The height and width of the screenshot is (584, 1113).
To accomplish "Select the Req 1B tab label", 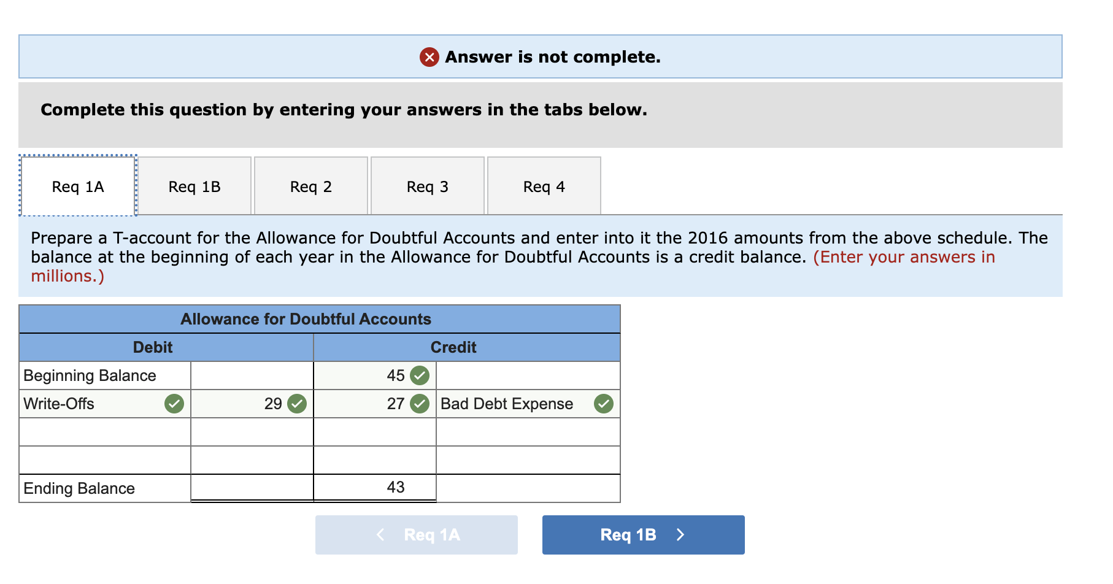I will (x=194, y=186).
